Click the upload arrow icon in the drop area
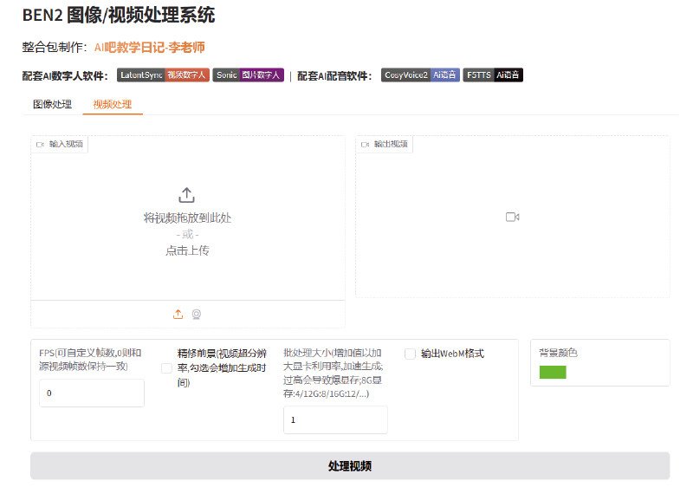This screenshot has height=494, width=693. (x=187, y=196)
